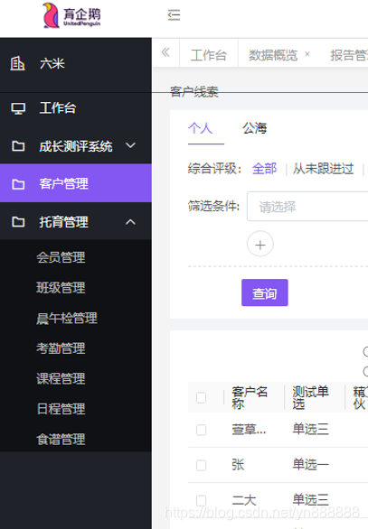Click the building icon beside 六米
This screenshot has width=368, height=529.
tap(17, 63)
